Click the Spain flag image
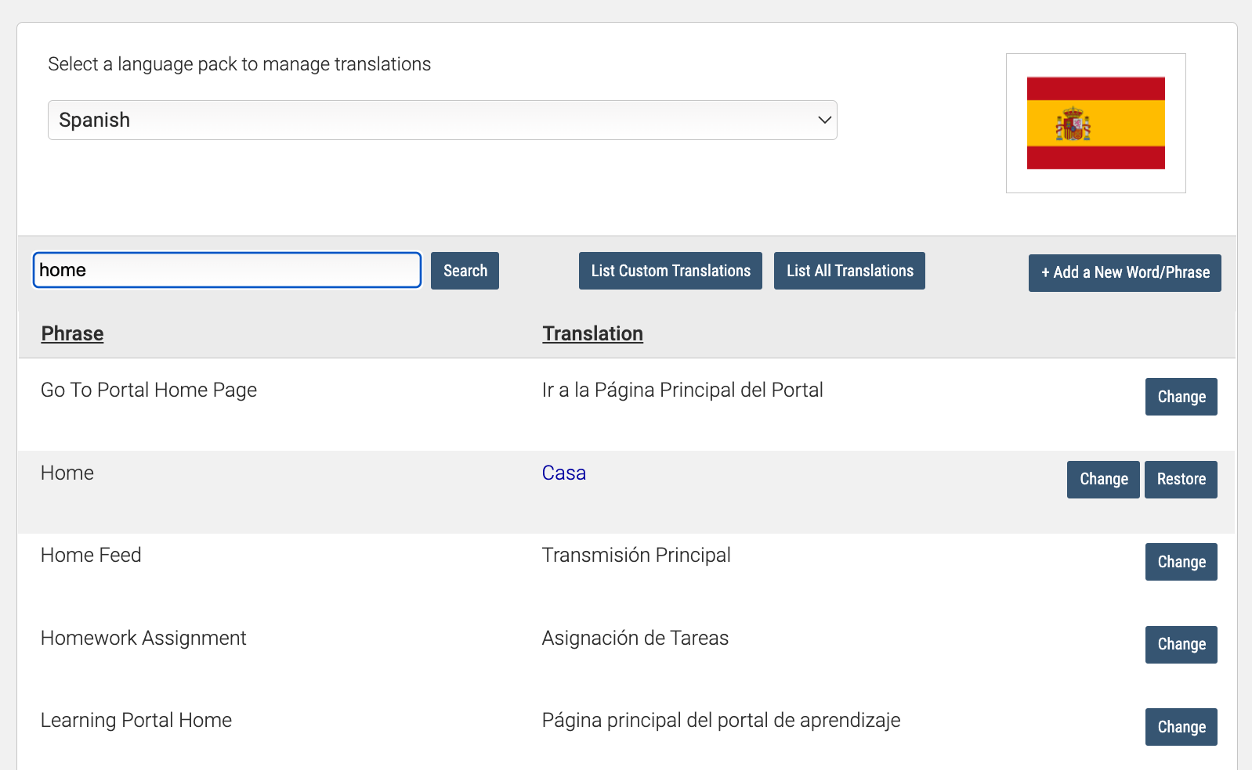This screenshot has width=1252, height=770. tap(1095, 123)
